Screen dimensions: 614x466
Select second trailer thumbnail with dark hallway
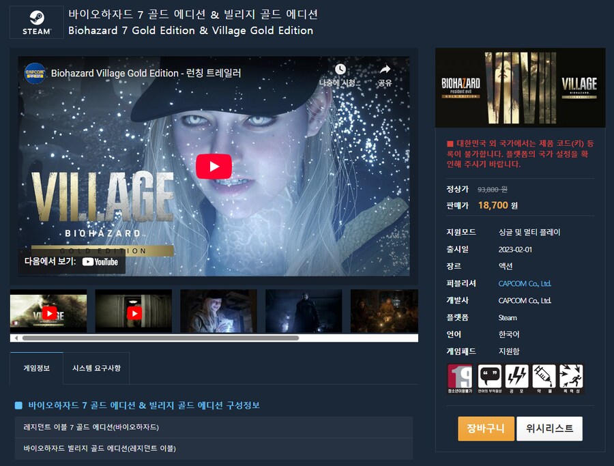click(x=134, y=311)
